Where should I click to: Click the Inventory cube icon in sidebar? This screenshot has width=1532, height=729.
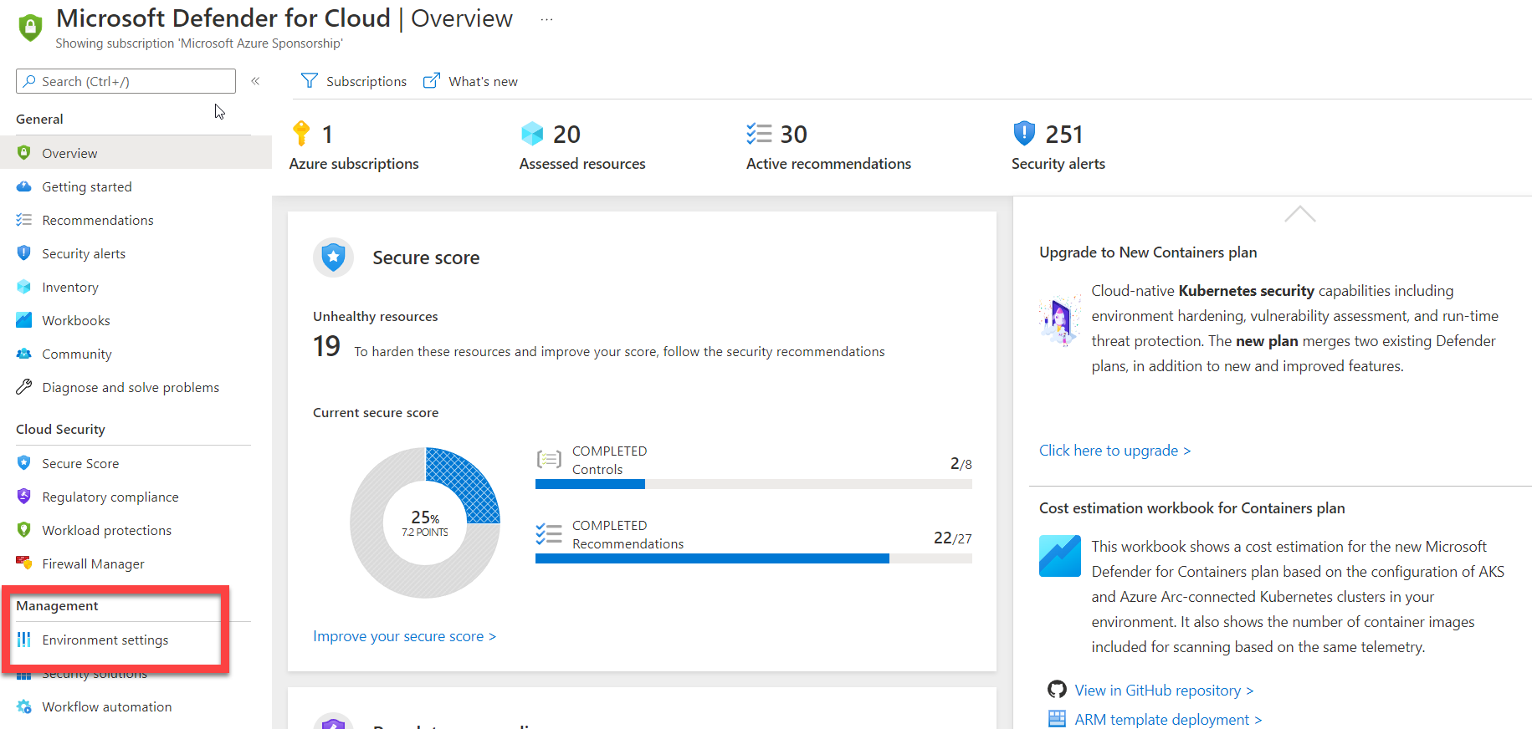[x=24, y=287]
